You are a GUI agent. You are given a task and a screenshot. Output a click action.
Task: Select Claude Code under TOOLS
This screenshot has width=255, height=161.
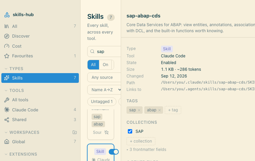tap(40, 110)
